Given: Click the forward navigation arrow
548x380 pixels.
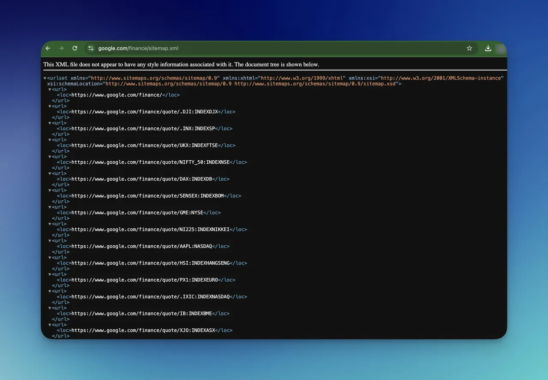Looking at the screenshot, I should point(61,48).
